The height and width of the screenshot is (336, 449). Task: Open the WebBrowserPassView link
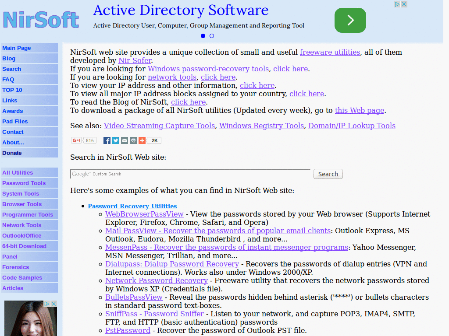pyautogui.click(x=144, y=214)
